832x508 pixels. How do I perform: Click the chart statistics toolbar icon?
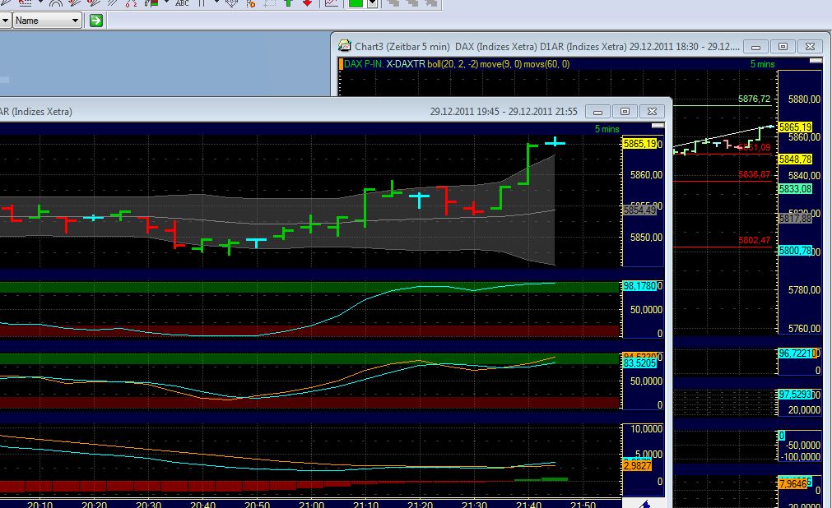point(330,5)
